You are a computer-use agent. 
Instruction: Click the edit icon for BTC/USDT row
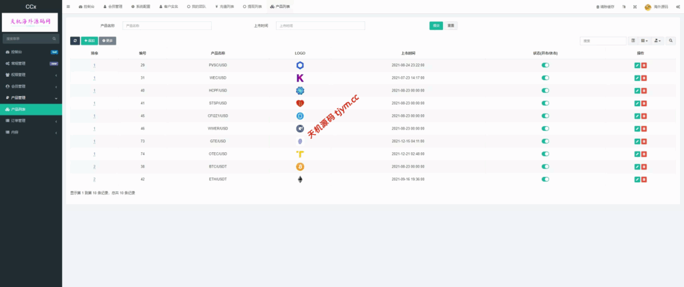[637, 167]
